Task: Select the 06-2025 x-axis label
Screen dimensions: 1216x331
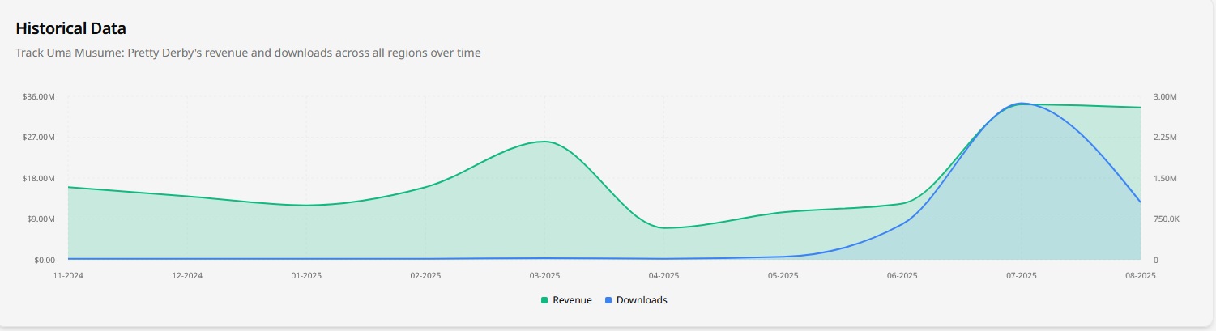Action: tap(902, 276)
